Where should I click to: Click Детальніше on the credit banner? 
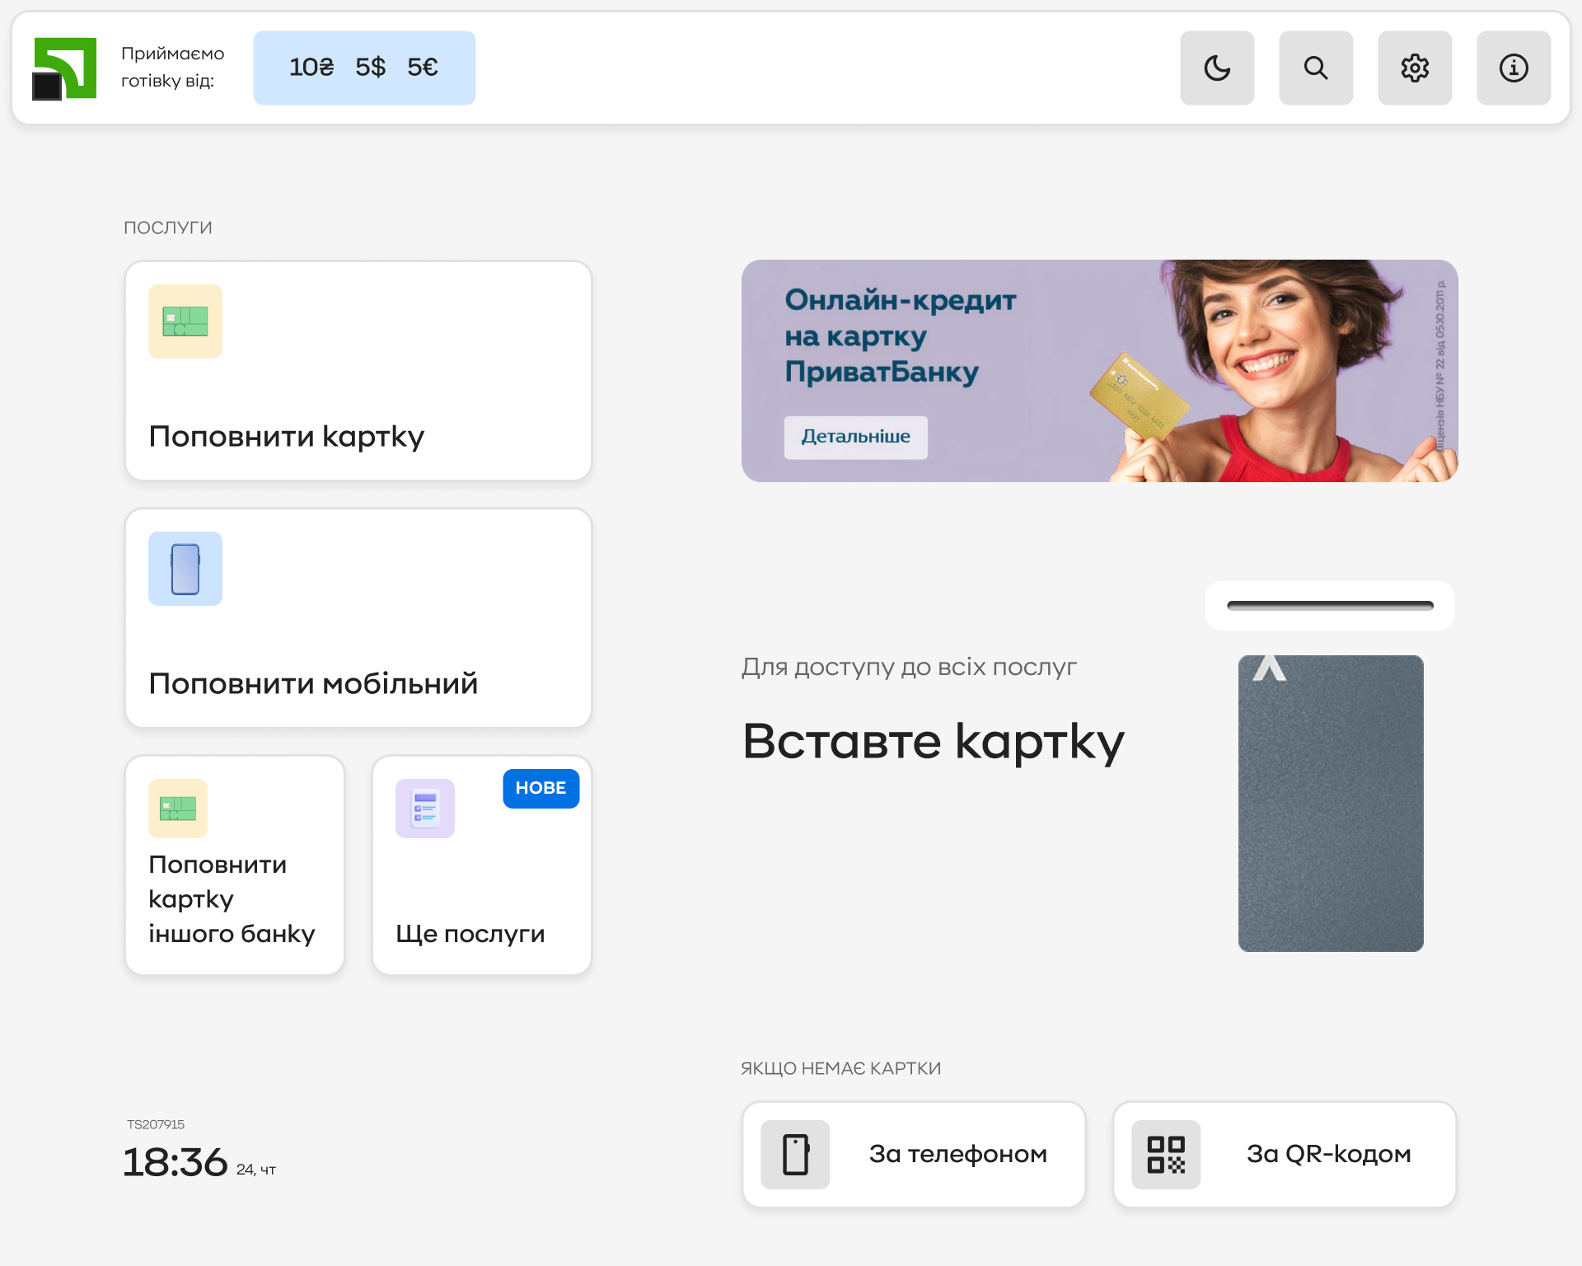[856, 437]
